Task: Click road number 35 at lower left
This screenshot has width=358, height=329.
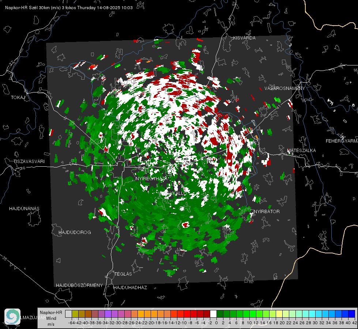Action: (5, 259)
